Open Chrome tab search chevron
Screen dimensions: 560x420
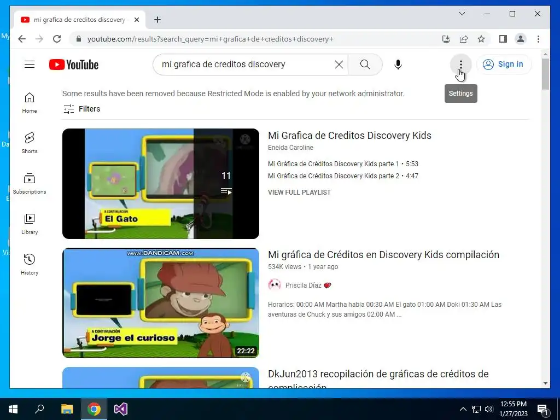pyautogui.click(x=462, y=14)
